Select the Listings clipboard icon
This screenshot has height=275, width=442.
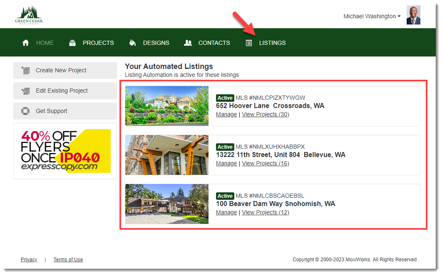(x=249, y=42)
